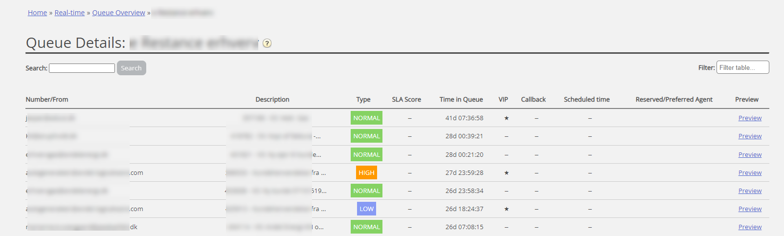Click VIP star for 41d 07:36:58 row
The height and width of the screenshot is (236, 784).
click(x=506, y=118)
